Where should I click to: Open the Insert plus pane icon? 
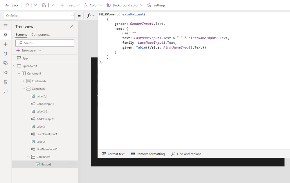6,44
